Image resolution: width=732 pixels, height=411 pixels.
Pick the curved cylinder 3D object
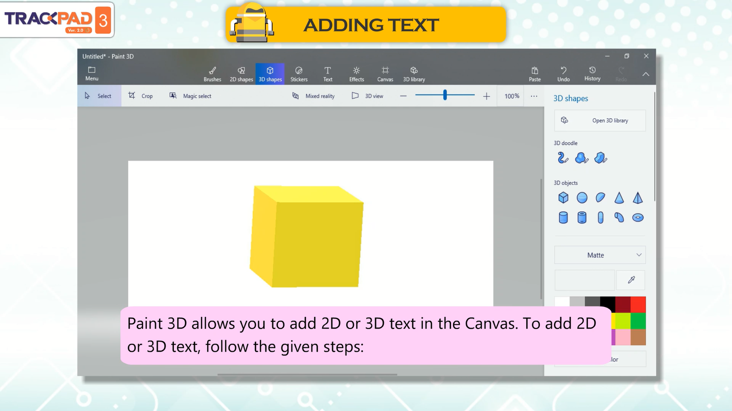(619, 217)
